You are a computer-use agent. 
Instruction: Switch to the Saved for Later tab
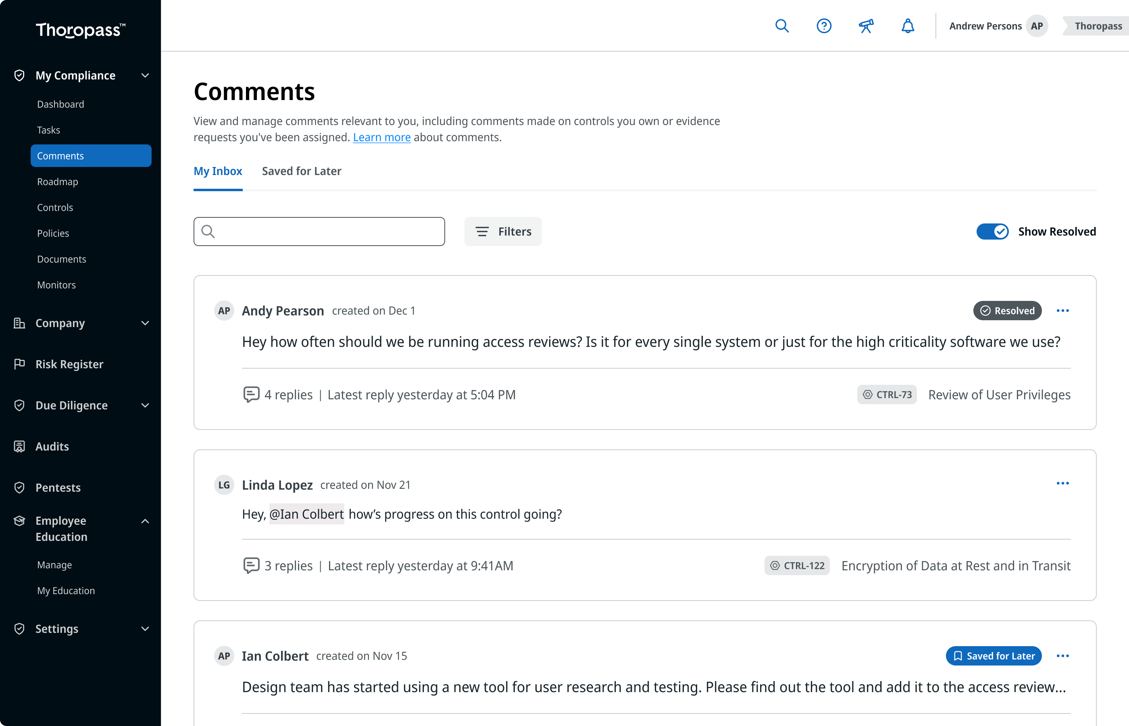pos(302,171)
